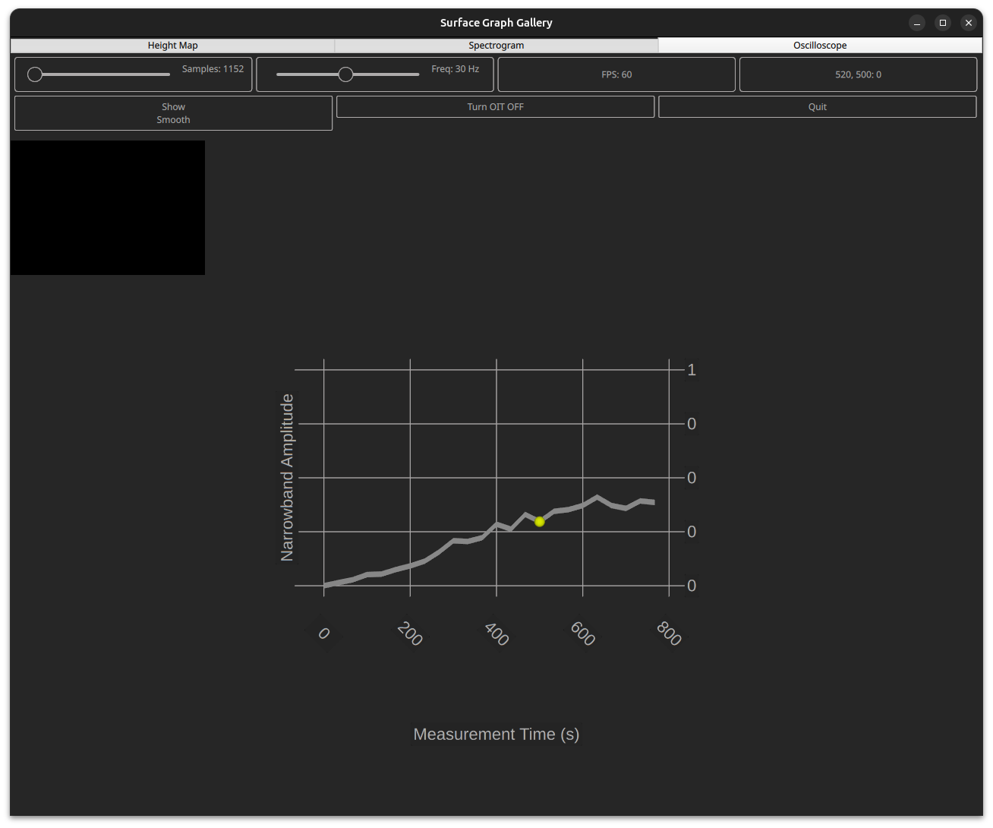The width and height of the screenshot is (993, 828).
Task: Quit the application with the Quit button
Action: click(x=817, y=107)
